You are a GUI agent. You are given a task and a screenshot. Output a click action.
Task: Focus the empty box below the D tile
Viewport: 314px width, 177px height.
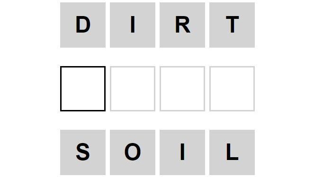tap(83, 89)
